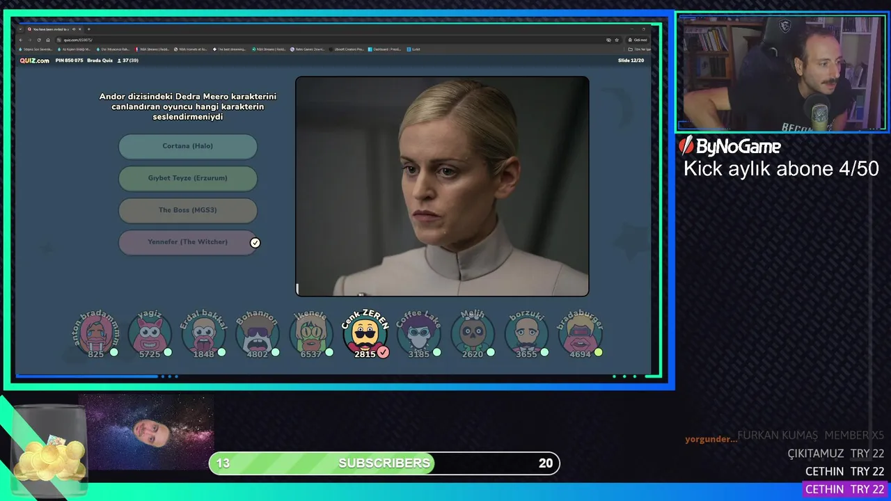Click Bohannon player avatar

(x=258, y=334)
